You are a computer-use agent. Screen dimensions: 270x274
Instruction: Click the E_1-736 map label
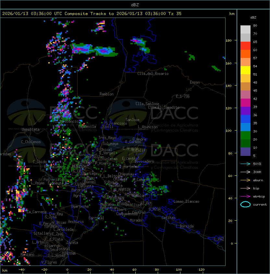(183, 96)
